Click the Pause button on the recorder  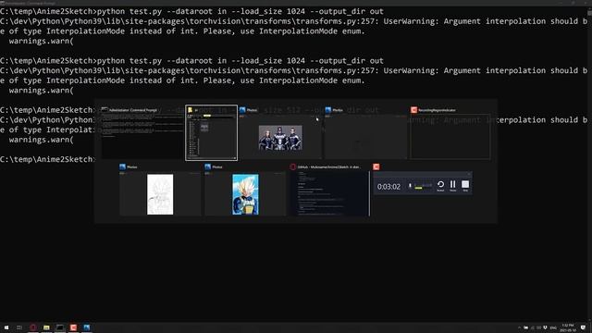tap(452, 185)
